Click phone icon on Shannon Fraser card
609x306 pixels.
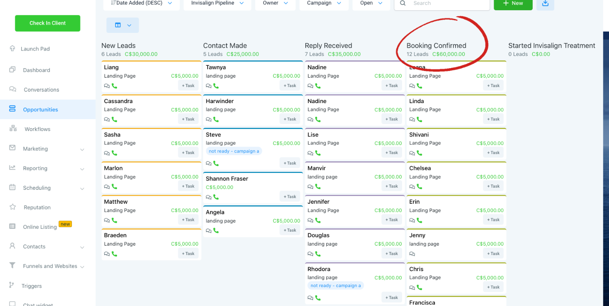[216, 197]
